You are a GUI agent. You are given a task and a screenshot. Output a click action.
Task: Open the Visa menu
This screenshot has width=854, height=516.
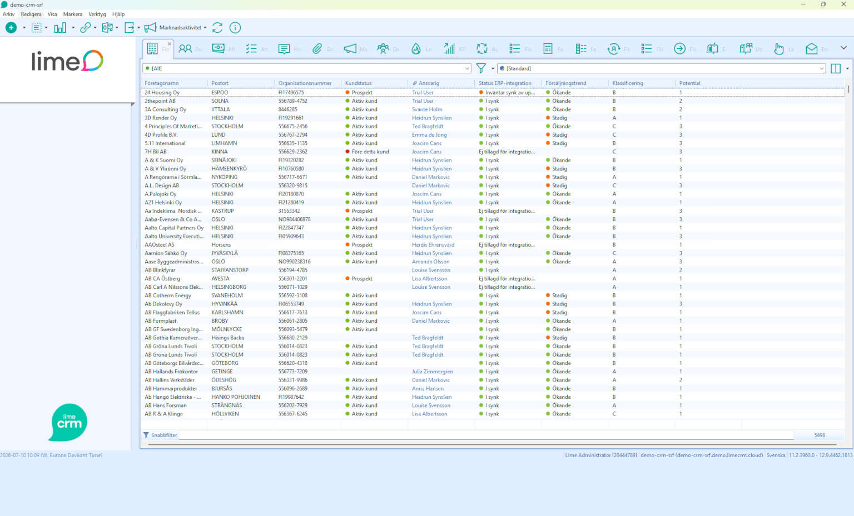tap(52, 14)
